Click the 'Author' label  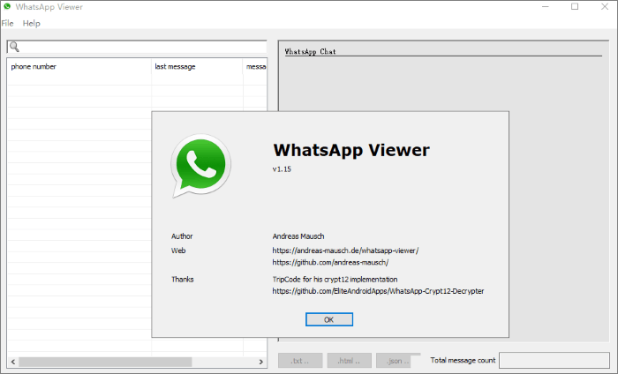(182, 236)
